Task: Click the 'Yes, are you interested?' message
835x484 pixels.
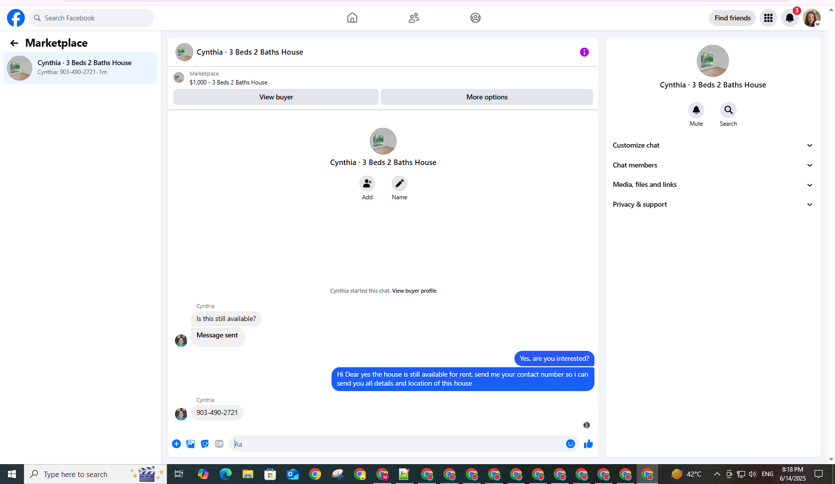Action: 554,358
